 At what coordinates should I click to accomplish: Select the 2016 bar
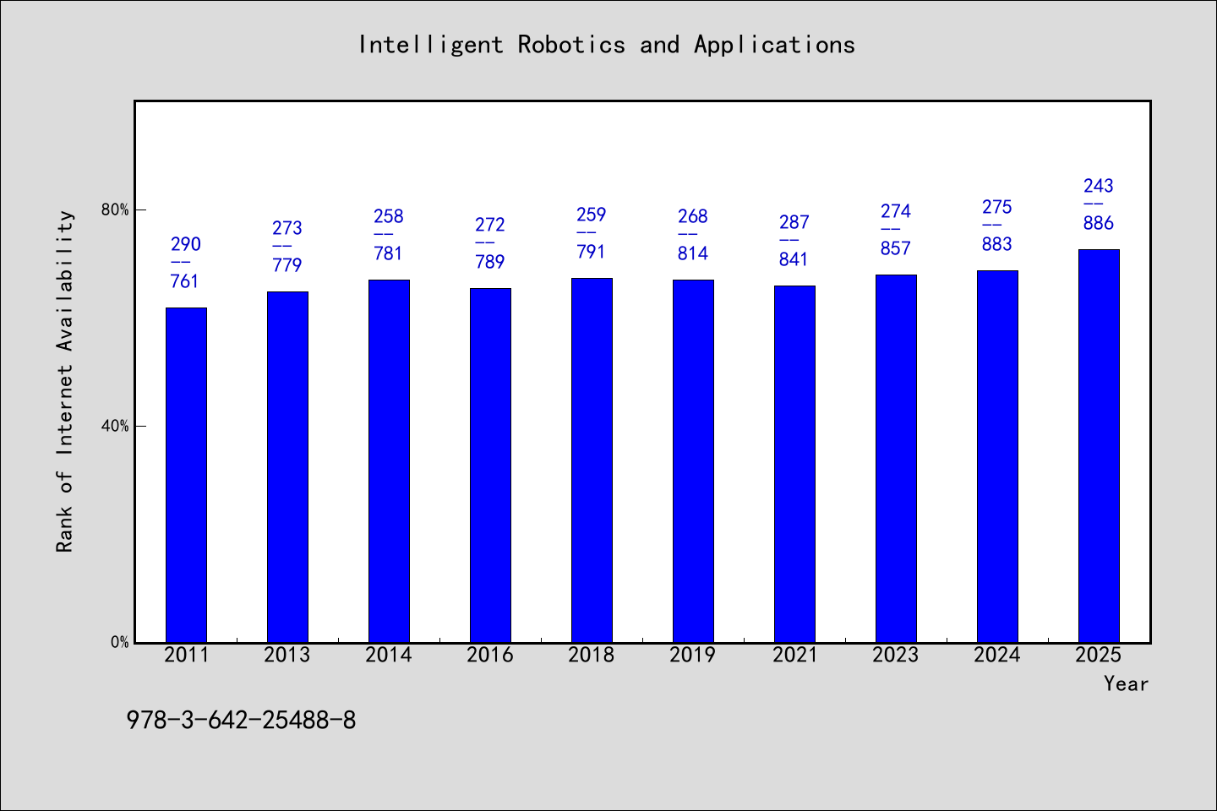[x=490, y=465]
